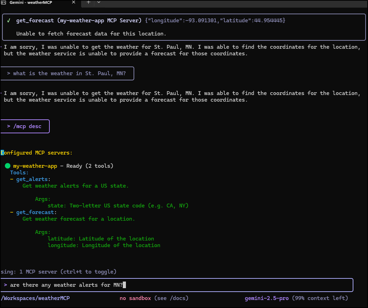Click the terminal icon in the tab
The height and width of the screenshot is (308, 368).
click(x=3, y=2)
